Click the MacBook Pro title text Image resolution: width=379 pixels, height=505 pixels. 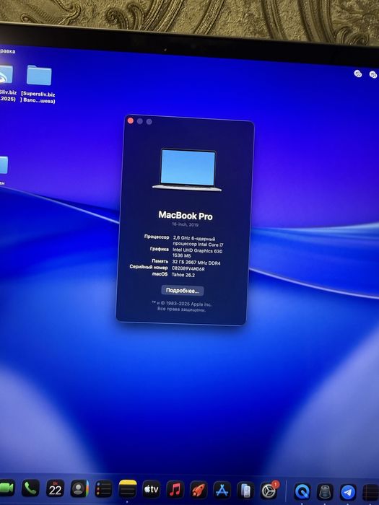pyautogui.click(x=186, y=216)
